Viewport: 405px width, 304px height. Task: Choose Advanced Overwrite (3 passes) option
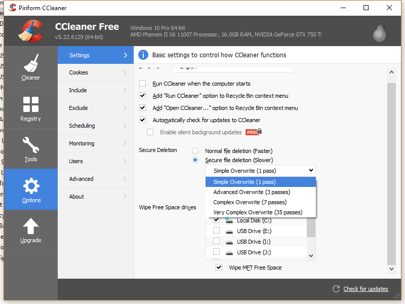coord(261,192)
